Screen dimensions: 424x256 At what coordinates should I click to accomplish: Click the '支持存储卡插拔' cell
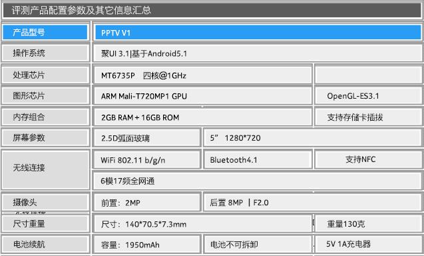click(368, 117)
